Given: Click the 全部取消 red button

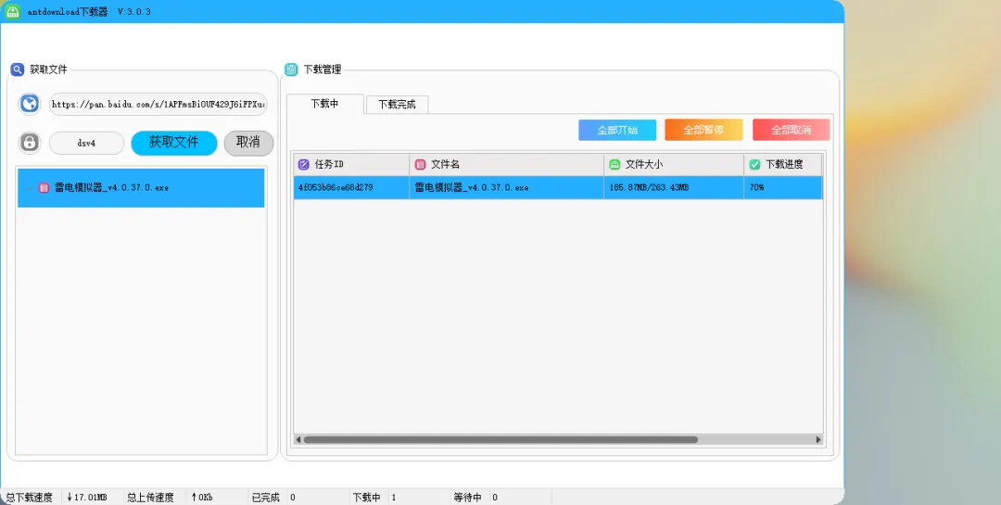Looking at the screenshot, I should (x=791, y=130).
